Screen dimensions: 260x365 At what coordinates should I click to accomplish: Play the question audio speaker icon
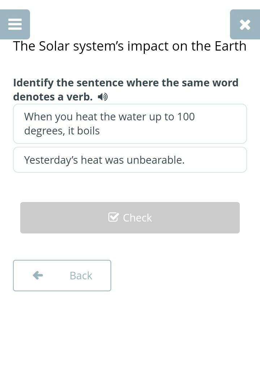click(x=103, y=97)
